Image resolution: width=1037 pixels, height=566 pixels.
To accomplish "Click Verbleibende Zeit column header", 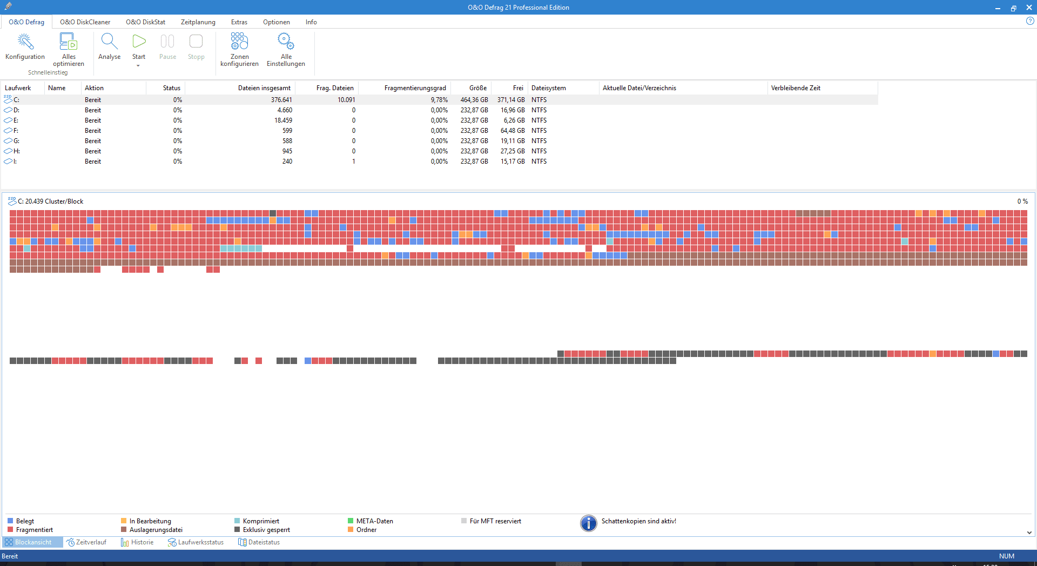I will pyautogui.click(x=823, y=88).
